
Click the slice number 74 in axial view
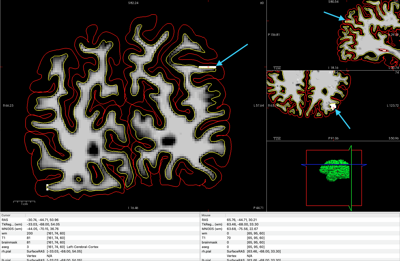pyautogui.click(x=397, y=73)
